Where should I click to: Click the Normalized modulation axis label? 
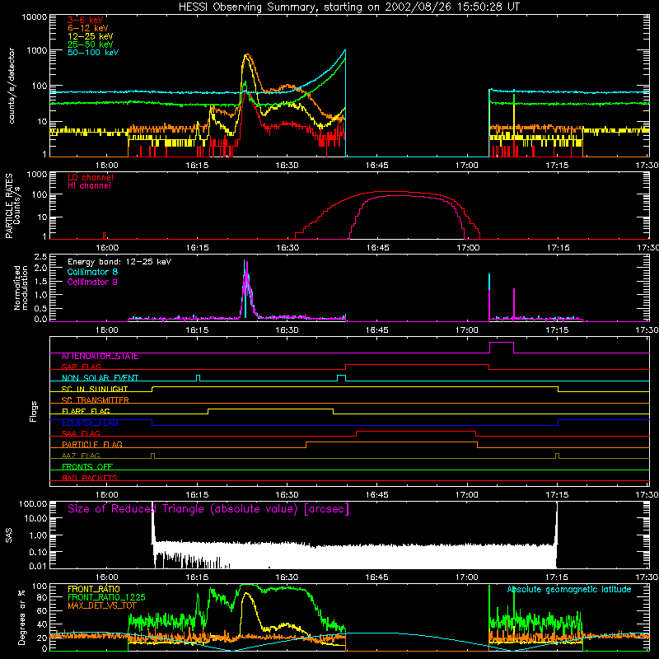tap(21, 287)
